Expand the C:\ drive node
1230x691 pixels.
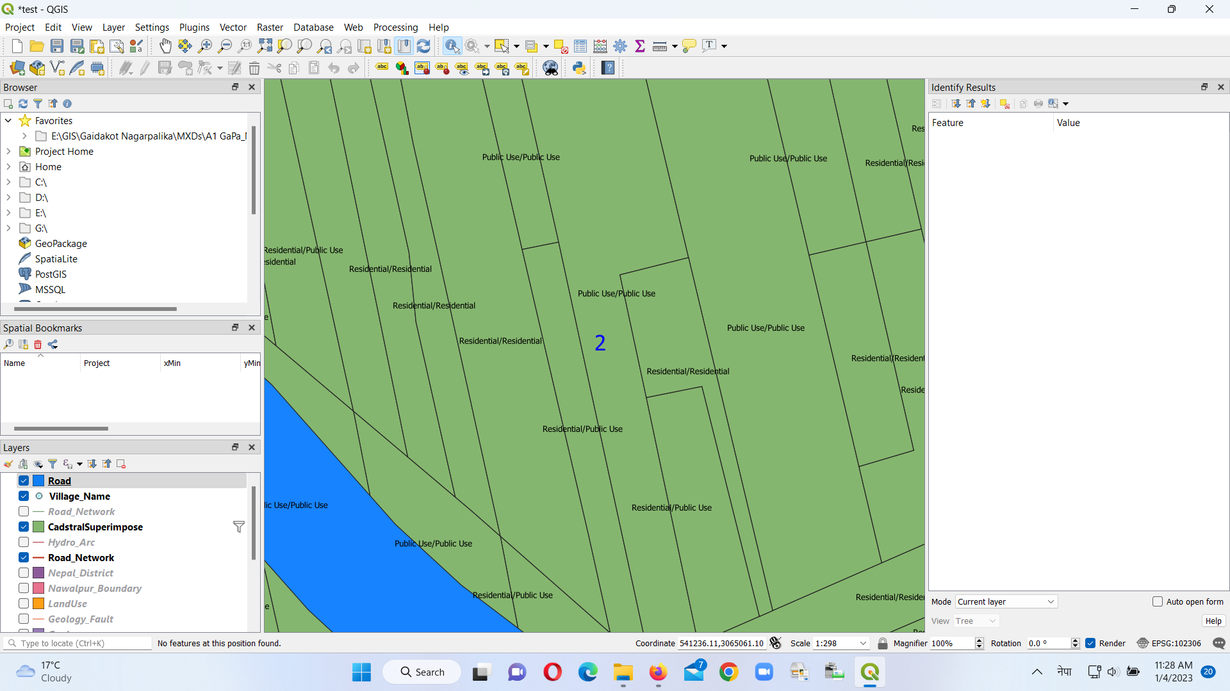click(8, 182)
